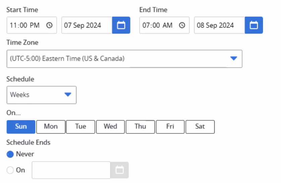Expand the Time Zone dropdown
The image size is (281, 183).
(233, 59)
